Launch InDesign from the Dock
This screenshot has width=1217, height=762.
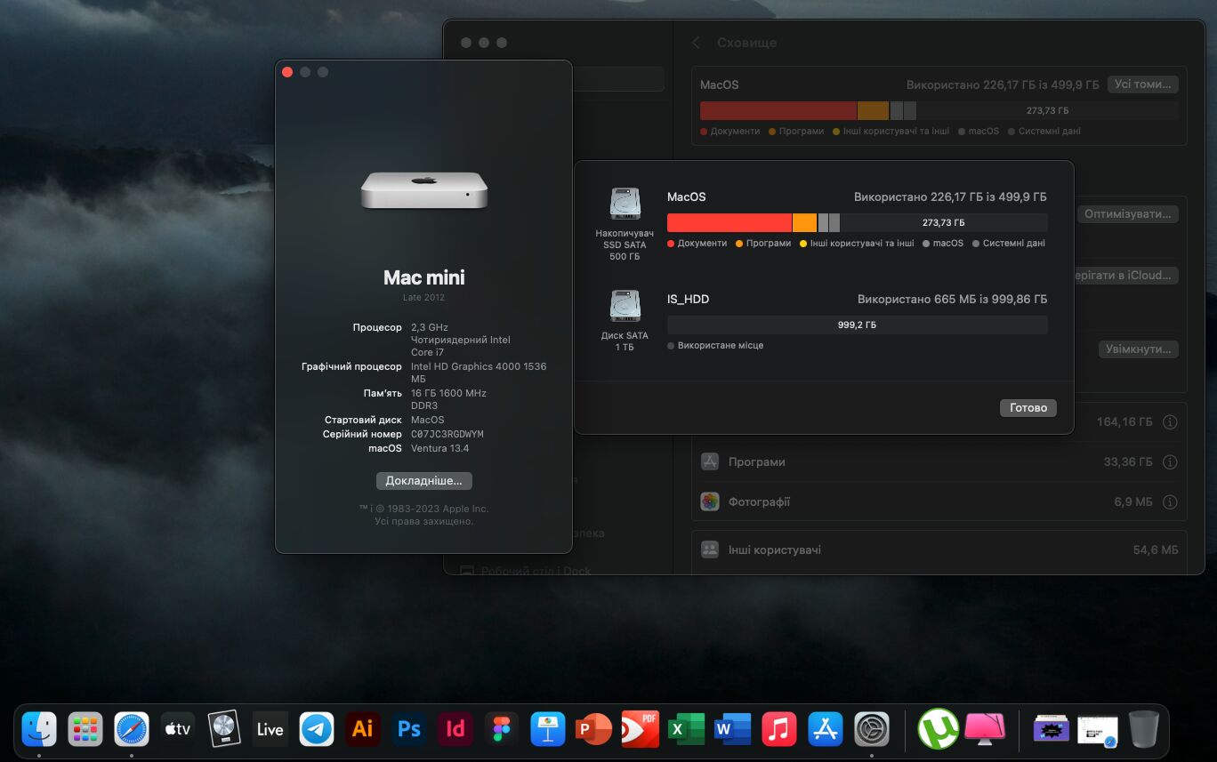(x=455, y=728)
